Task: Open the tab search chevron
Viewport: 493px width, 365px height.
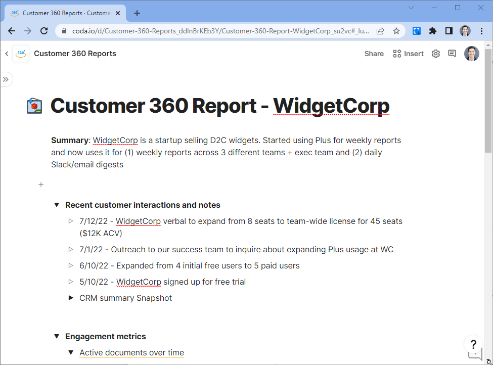Action: pos(411,8)
